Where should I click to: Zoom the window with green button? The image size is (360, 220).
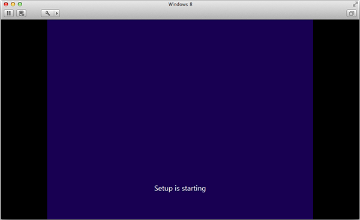click(20, 4)
